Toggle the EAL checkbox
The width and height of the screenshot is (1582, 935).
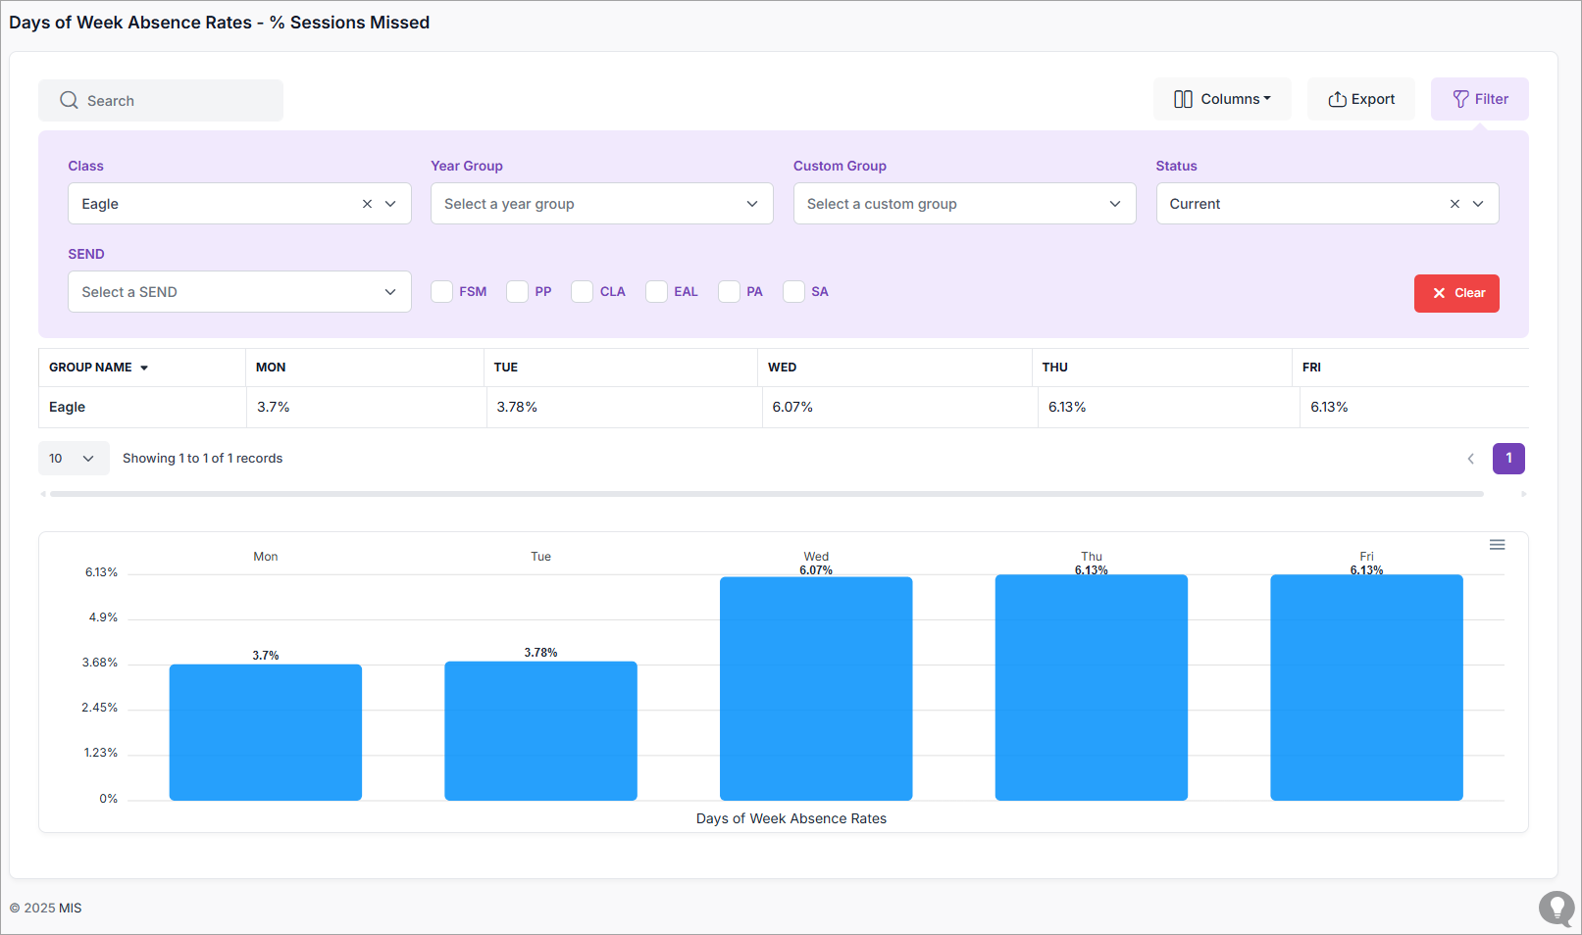[x=657, y=292]
